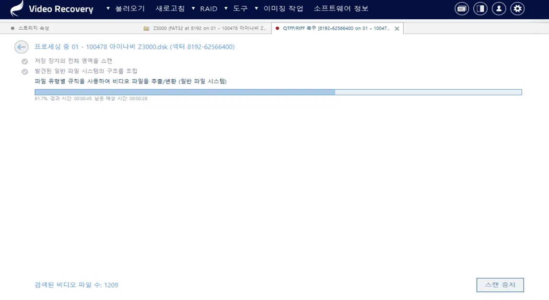Screen dimensions: 549x300
Task: Toggle the split panel view icon
Action: 480,9
